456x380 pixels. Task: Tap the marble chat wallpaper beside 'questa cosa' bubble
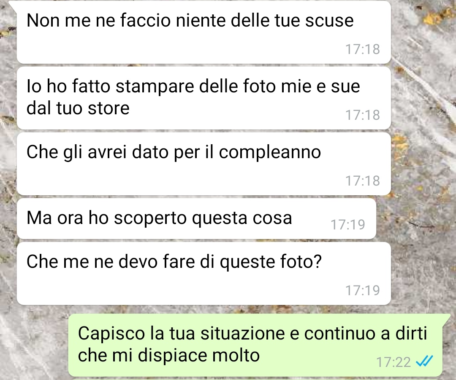416,218
